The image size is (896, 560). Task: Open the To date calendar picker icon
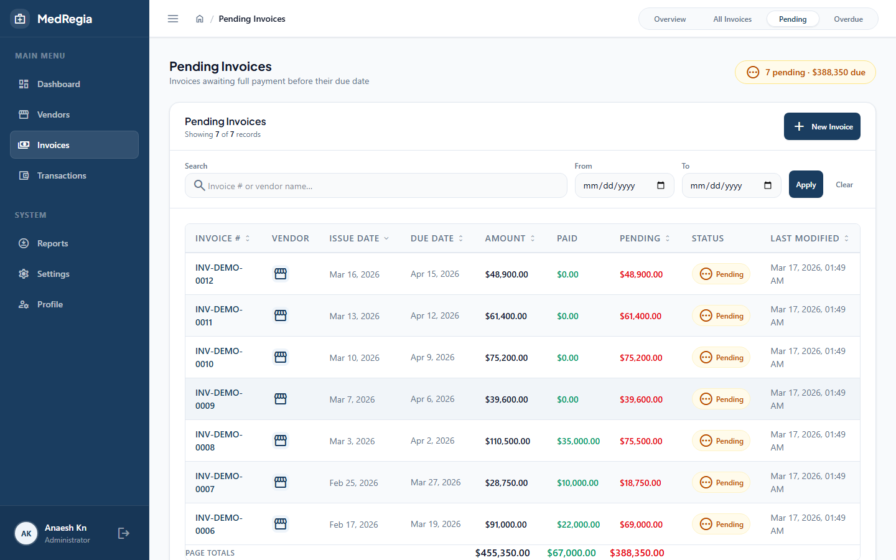(x=768, y=185)
